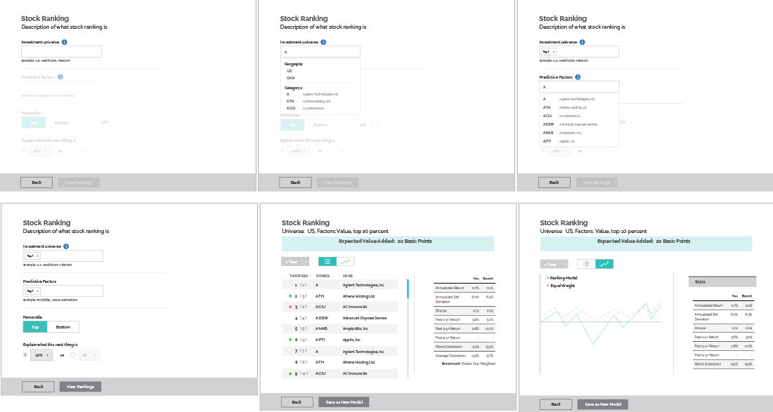The width and height of the screenshot is (773, 412).
Task: Switch to list view icon above the line chart
Action: tap(586, 264)
